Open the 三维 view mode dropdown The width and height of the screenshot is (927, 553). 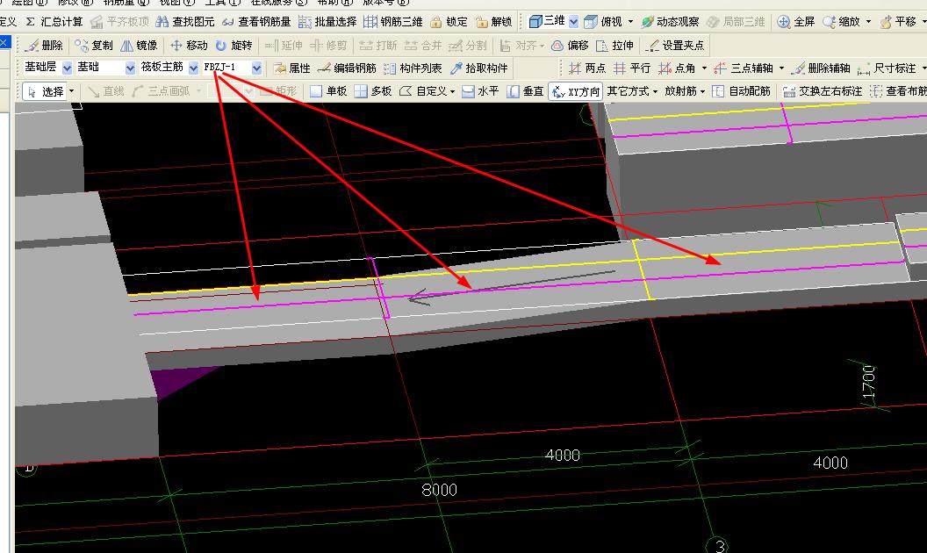pyautogui.click(x=573, y=22)
